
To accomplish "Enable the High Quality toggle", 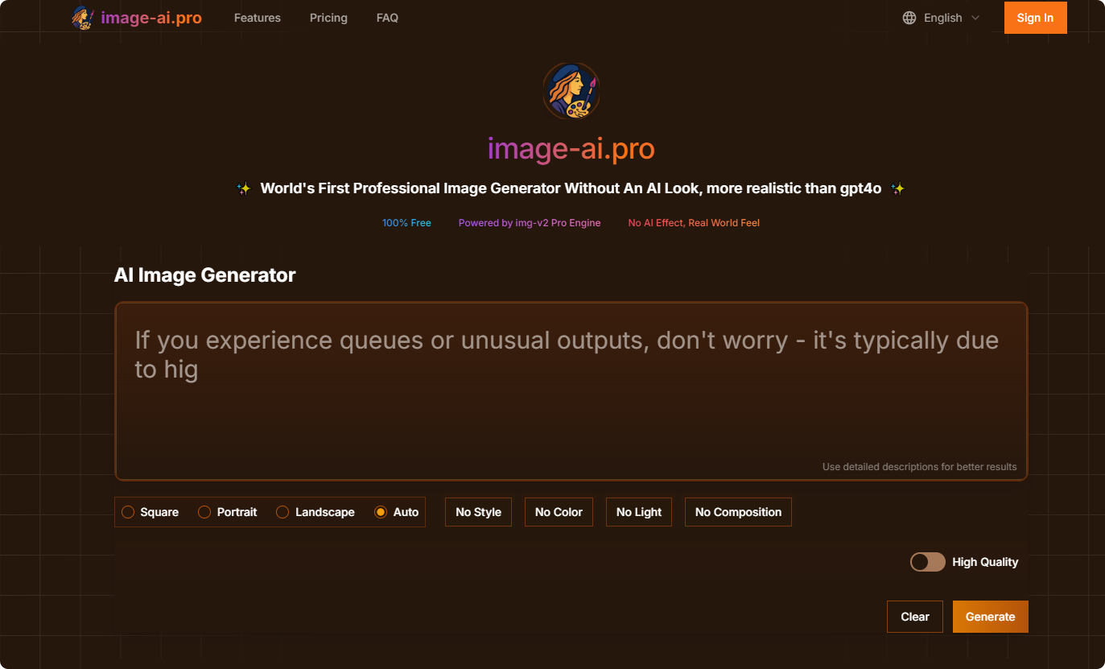I will pyautogui.click(x=927, y=562).
